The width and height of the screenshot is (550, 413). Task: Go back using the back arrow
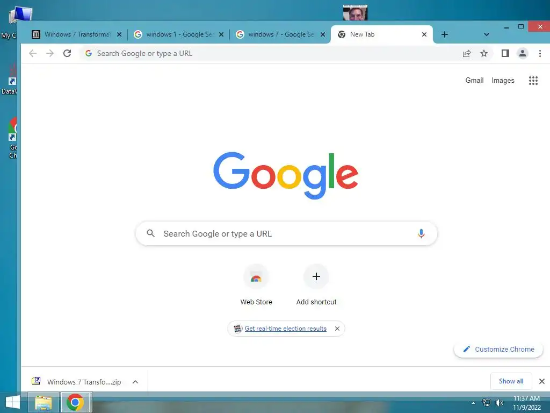pyautogui.click(x=33, y=53)
